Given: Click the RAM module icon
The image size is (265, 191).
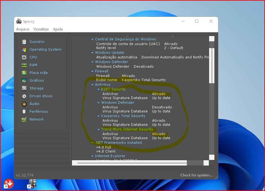Looking at the screenshot, I should pos(24,65).
